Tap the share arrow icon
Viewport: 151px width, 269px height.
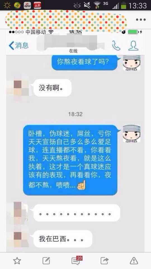[x=105, y=261]
